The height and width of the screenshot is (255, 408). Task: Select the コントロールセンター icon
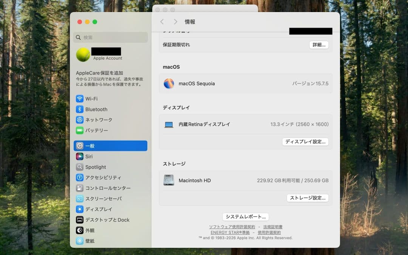click(x=80, y=188)
